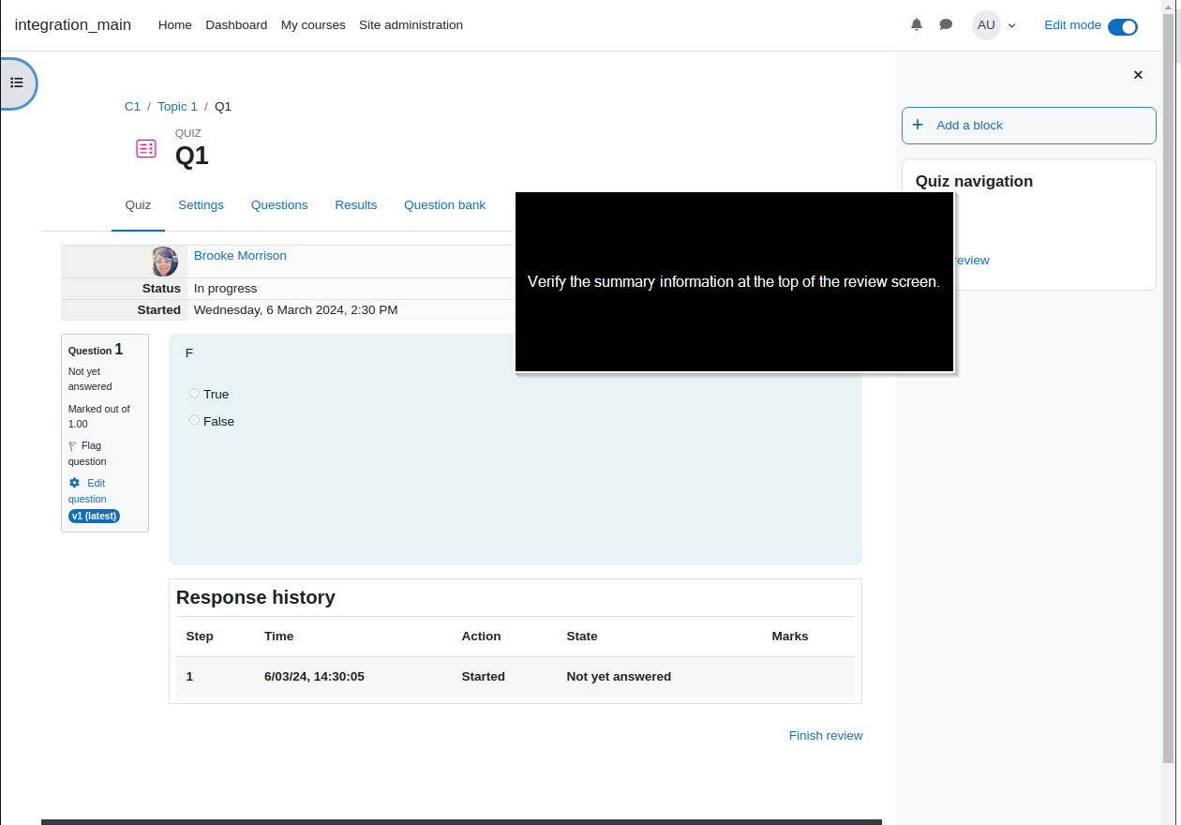Image resolution: width=1181 pixels, height=825 pixels.
Task: Click the v1 (latest) version badge
Action: pos(94,516)
